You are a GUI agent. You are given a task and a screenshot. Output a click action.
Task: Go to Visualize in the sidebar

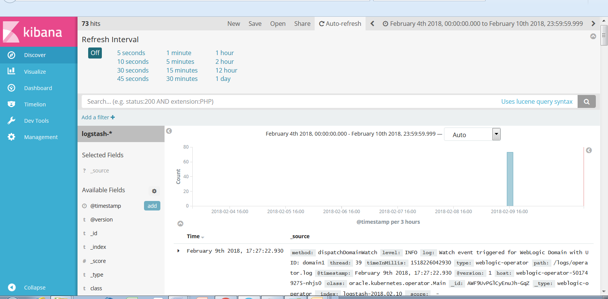click(x=35, y=71)
